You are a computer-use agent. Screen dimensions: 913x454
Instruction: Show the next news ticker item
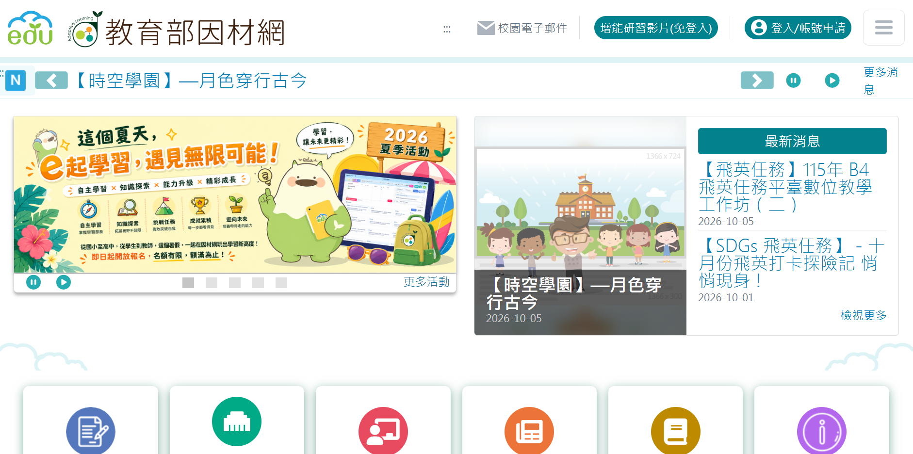pyautogui.click(x=757, y=81)
